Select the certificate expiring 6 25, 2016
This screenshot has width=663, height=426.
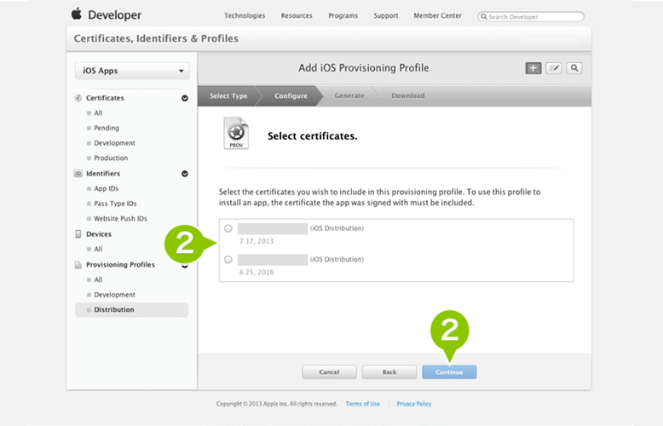pyautogui.click(x=228, y=260)
